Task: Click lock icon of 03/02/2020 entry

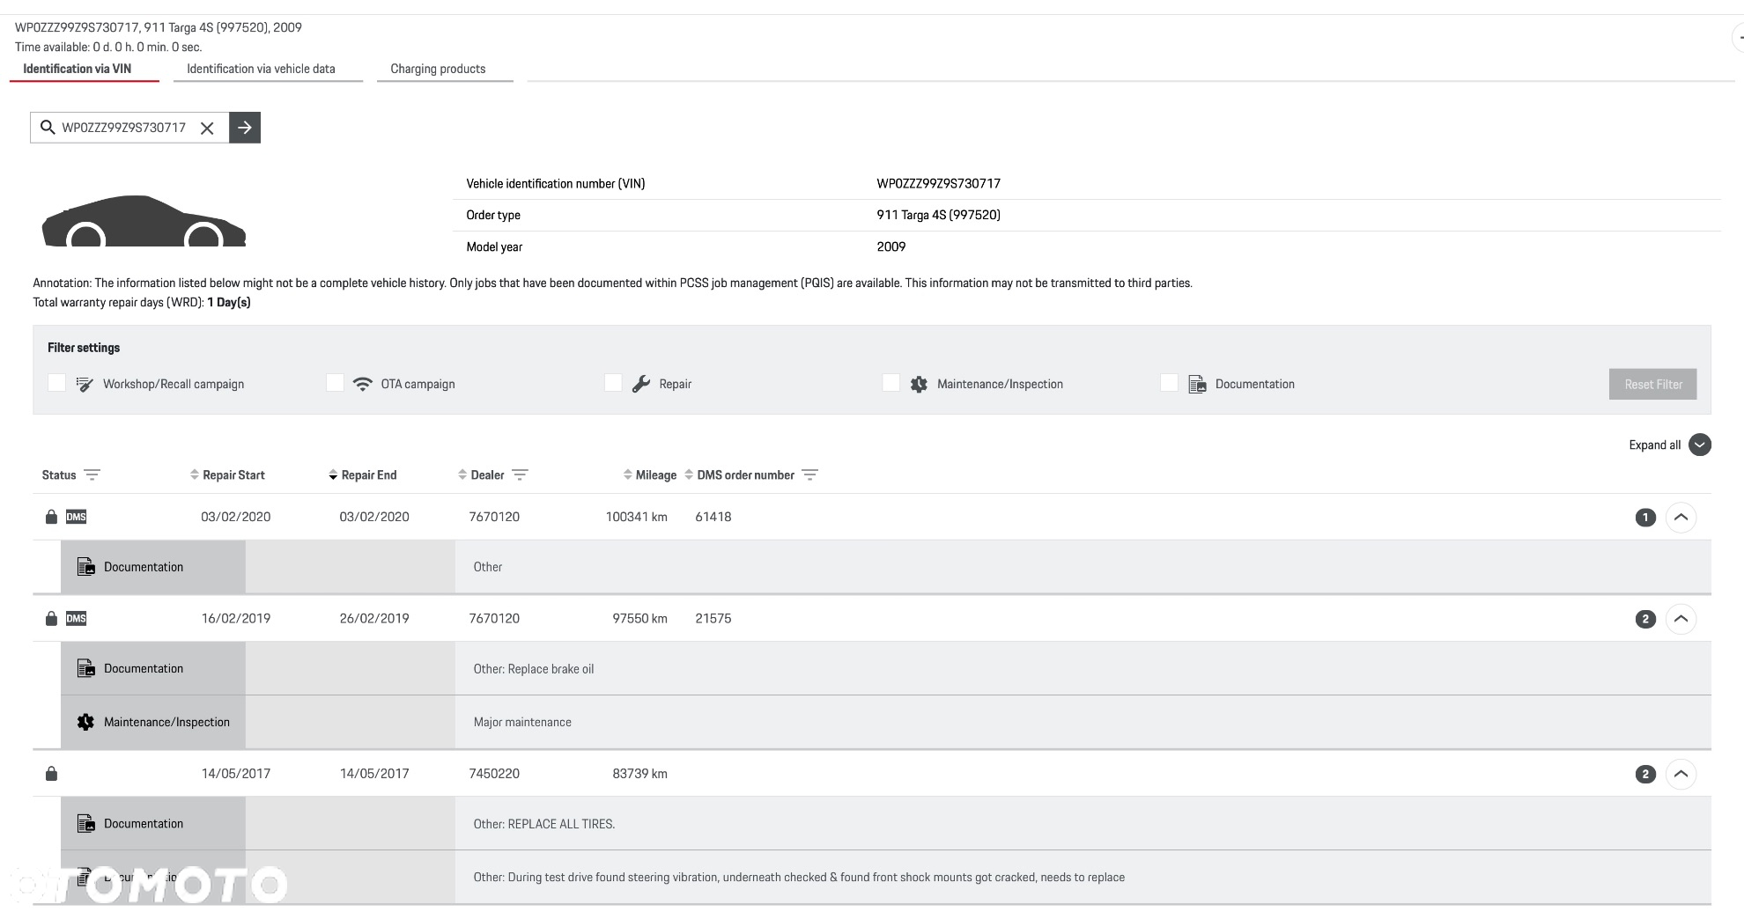Action: pos(51,517)
